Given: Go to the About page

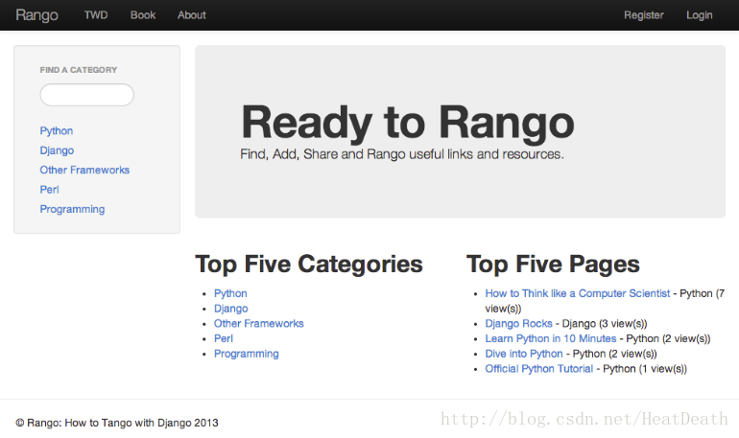Looking at the screenshot, I should point(192,15).
